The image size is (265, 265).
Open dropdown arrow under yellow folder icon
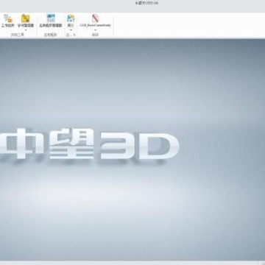point(26,30)
